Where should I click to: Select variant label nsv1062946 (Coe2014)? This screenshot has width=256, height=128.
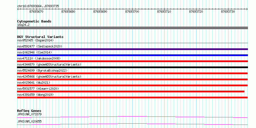click(x=35, y=52)
